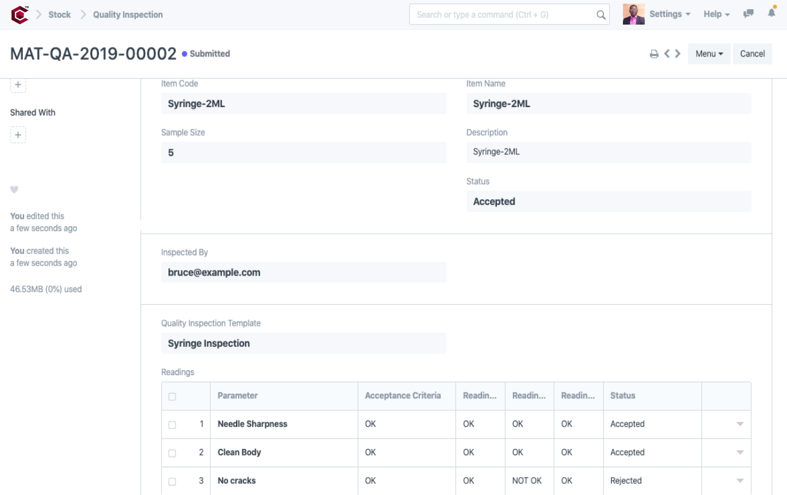787x495 pixels.
Task: Open the chat messages icon
Action: coord(748,14)
